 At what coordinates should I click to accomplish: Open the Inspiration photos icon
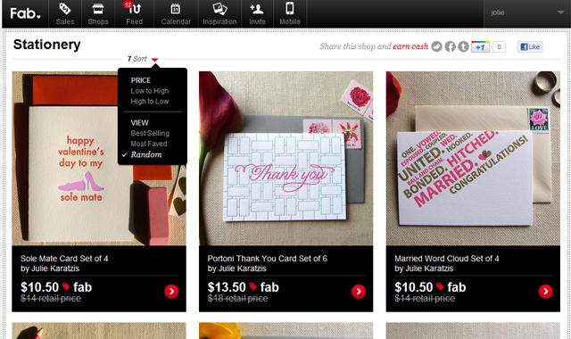tap(219, 9)
